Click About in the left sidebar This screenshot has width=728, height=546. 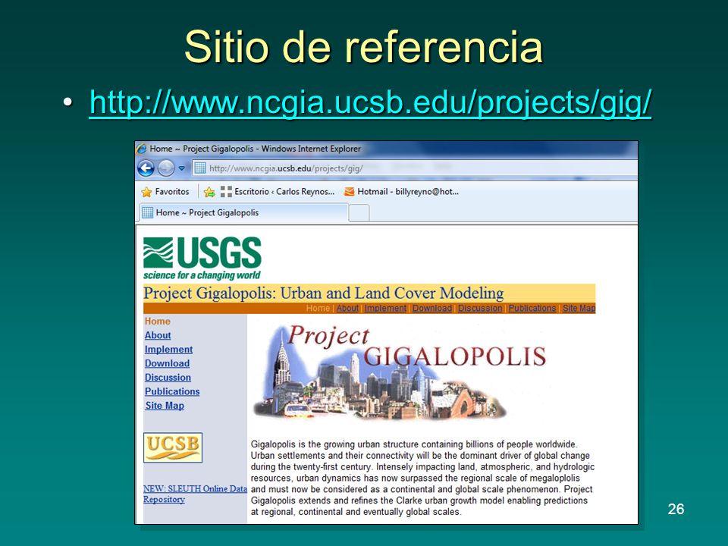click(x=158, y=335)
